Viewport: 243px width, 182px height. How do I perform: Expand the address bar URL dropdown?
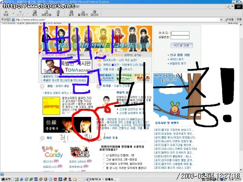pos(221,19)
